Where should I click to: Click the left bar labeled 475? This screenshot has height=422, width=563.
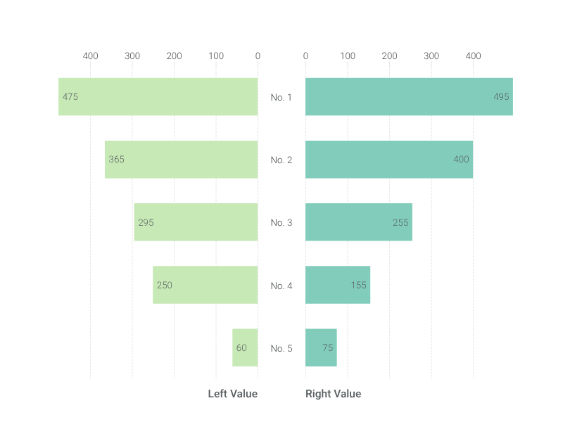pyautogui.click(x=158, y=96)
